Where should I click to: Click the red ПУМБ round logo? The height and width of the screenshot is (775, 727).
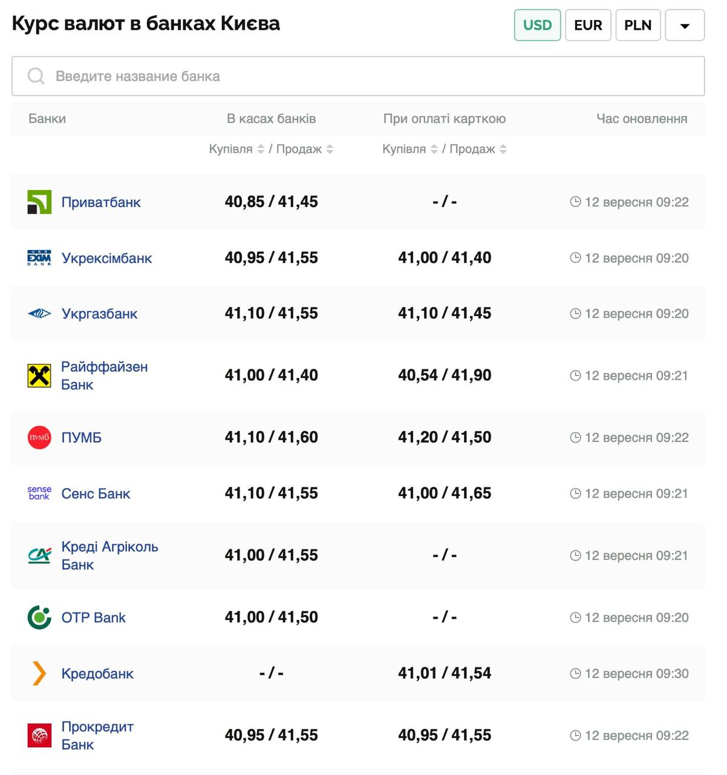(x=39, y=438)
